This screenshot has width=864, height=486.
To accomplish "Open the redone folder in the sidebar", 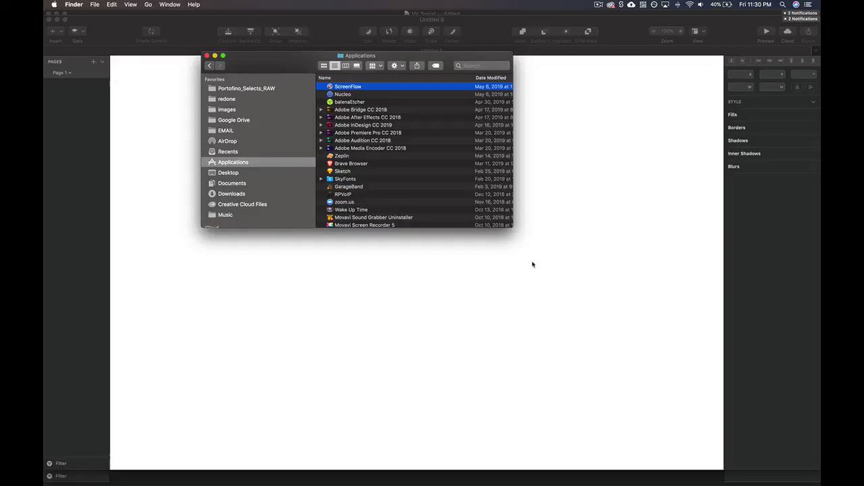I will point(258,99).
